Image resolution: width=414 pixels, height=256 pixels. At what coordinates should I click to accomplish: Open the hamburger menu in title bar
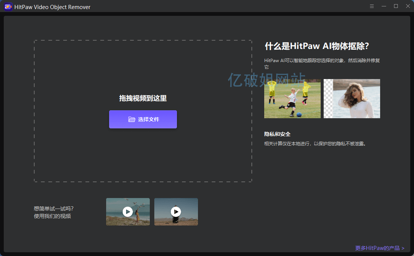(x=372, y=6)
